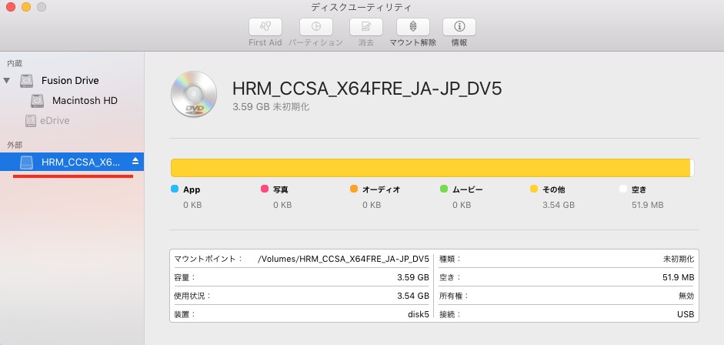Click the blue App legend dot
Viewport: 724px width, 345px height.
click(x=175, y=189)
